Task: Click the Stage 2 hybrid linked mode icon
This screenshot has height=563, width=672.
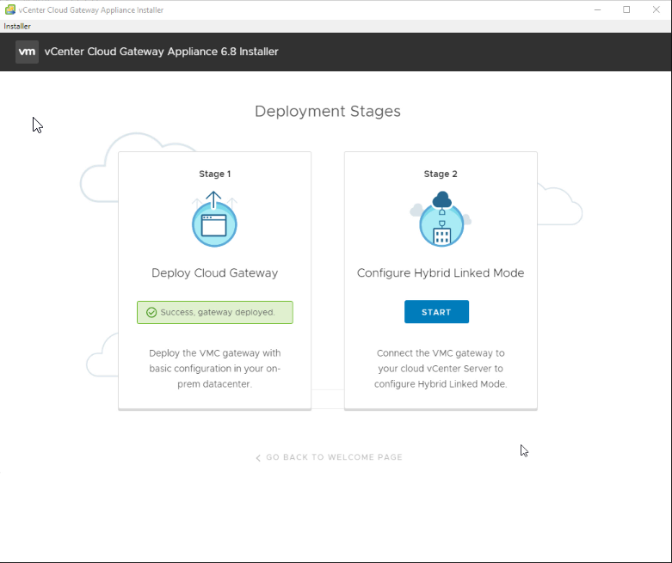Action: pyautogui.click(x=441, y=219)
